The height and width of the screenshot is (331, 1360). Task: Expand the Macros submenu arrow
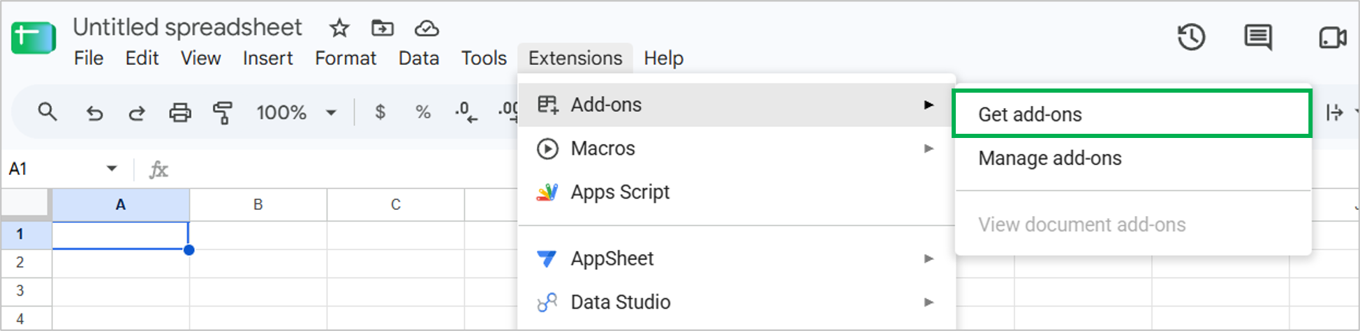tap(929, 148)
